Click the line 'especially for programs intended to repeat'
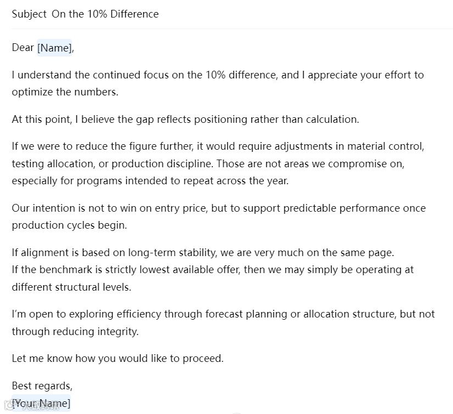This screenshot has height=414, width=453. coord(150,181)
